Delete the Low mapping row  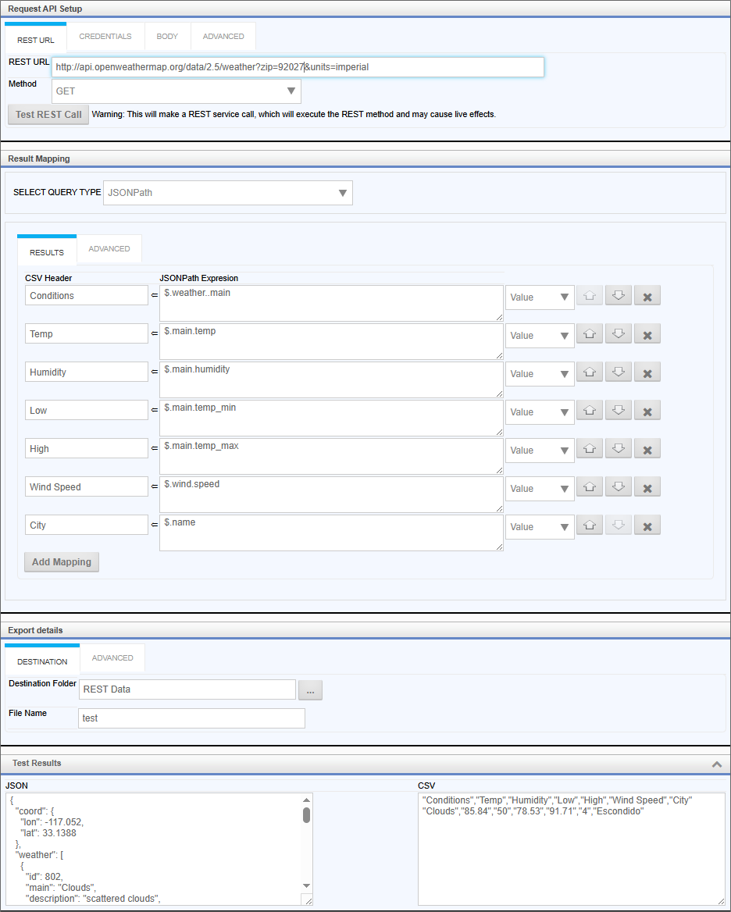tap(647, 411)
